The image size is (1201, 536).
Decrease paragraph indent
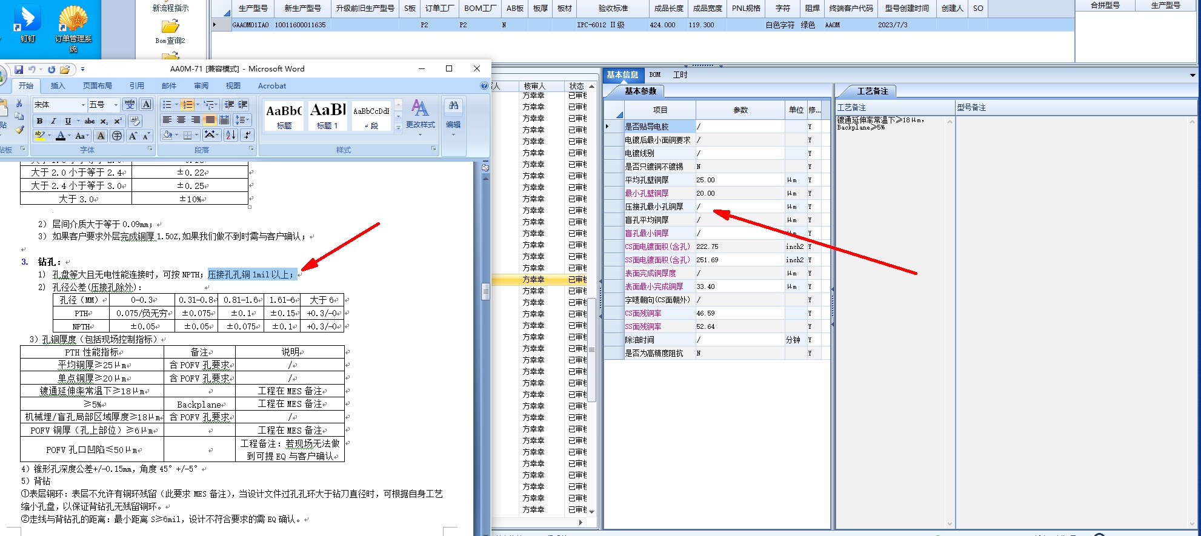(229, 104)
